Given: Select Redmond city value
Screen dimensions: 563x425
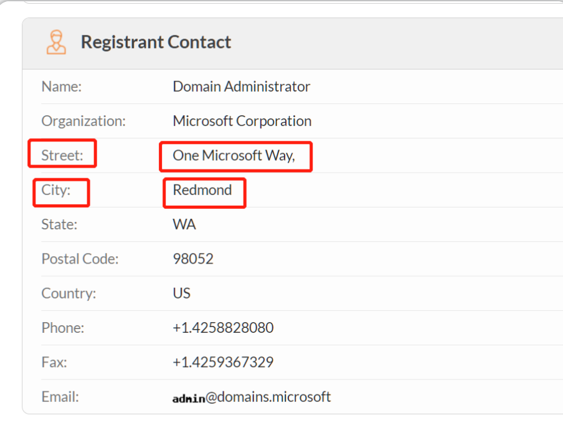Looking at the screenshot, I should 202,190.
